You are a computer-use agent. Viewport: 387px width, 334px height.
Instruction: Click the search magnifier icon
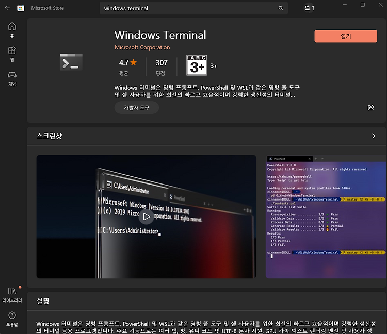pos(281,8)
